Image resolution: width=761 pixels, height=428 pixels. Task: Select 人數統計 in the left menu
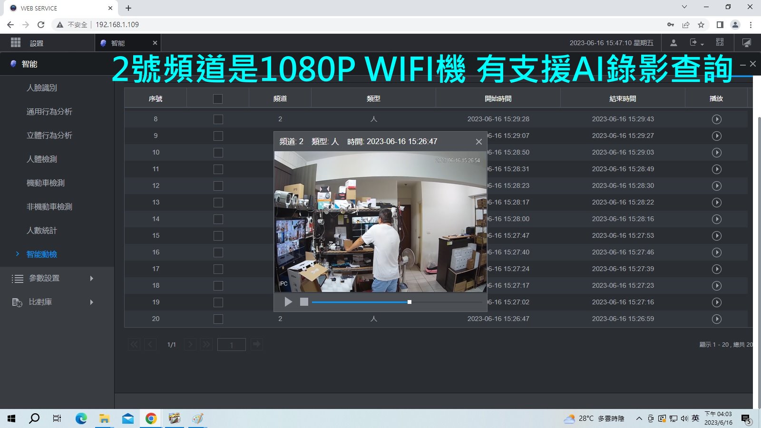coord(42,231)
